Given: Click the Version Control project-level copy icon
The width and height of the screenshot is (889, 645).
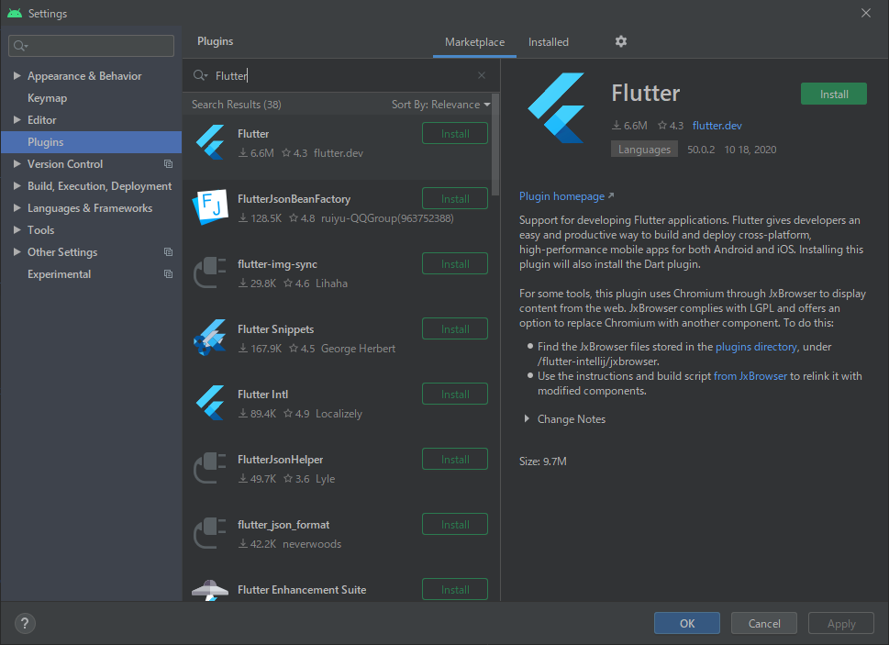Looking at the screenshot, I should pyautogui.click(x=169, y=164).
